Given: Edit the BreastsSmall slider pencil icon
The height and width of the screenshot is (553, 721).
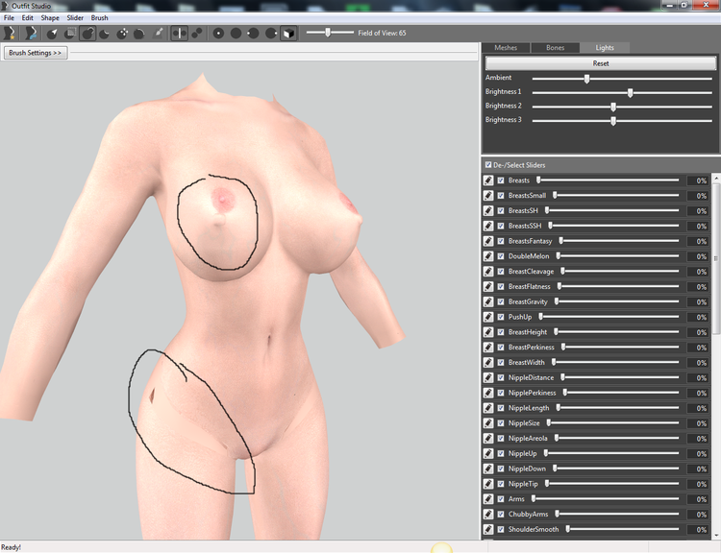Looking at the screenshot, I should coord(488,196).
